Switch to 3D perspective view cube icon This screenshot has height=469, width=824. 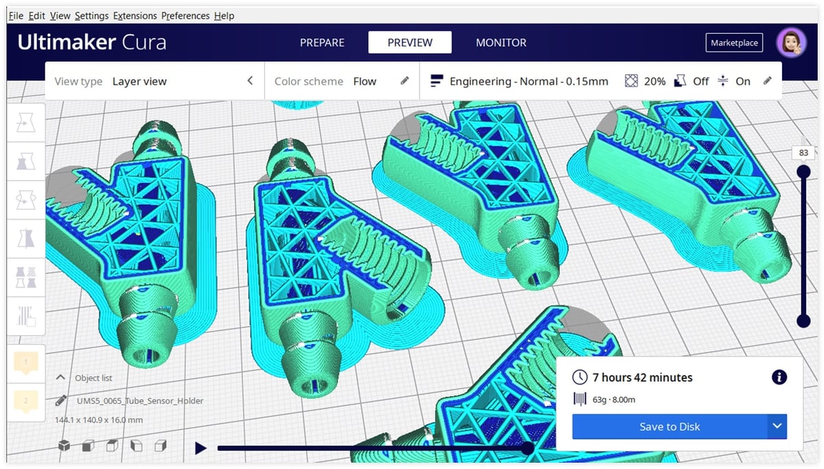click(x=64, y=446)
